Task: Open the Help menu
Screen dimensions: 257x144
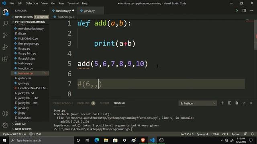Action: [x=85, y=3]
